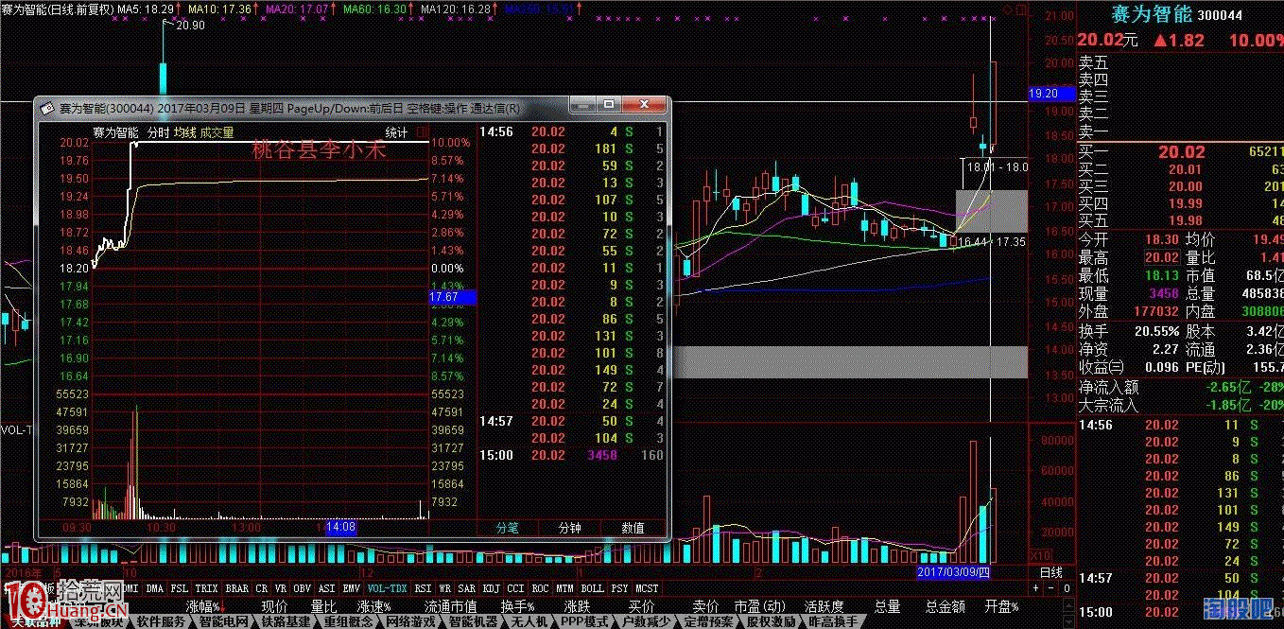Open the 昨高换手 sector tab

click(x=834, y=622)
